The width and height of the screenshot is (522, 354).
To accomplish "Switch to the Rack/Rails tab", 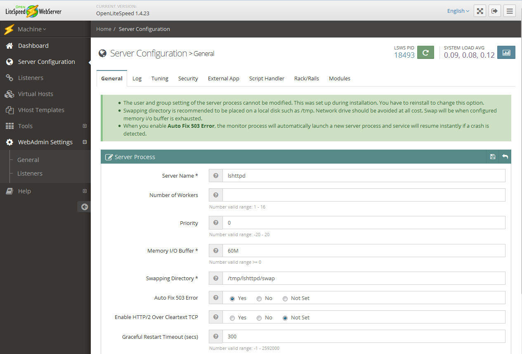I will tap(307, 78).
